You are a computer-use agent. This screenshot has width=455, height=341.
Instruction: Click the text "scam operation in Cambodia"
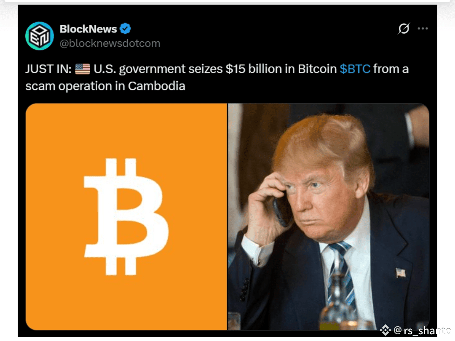pyautogui.click(x=105, y=86)
